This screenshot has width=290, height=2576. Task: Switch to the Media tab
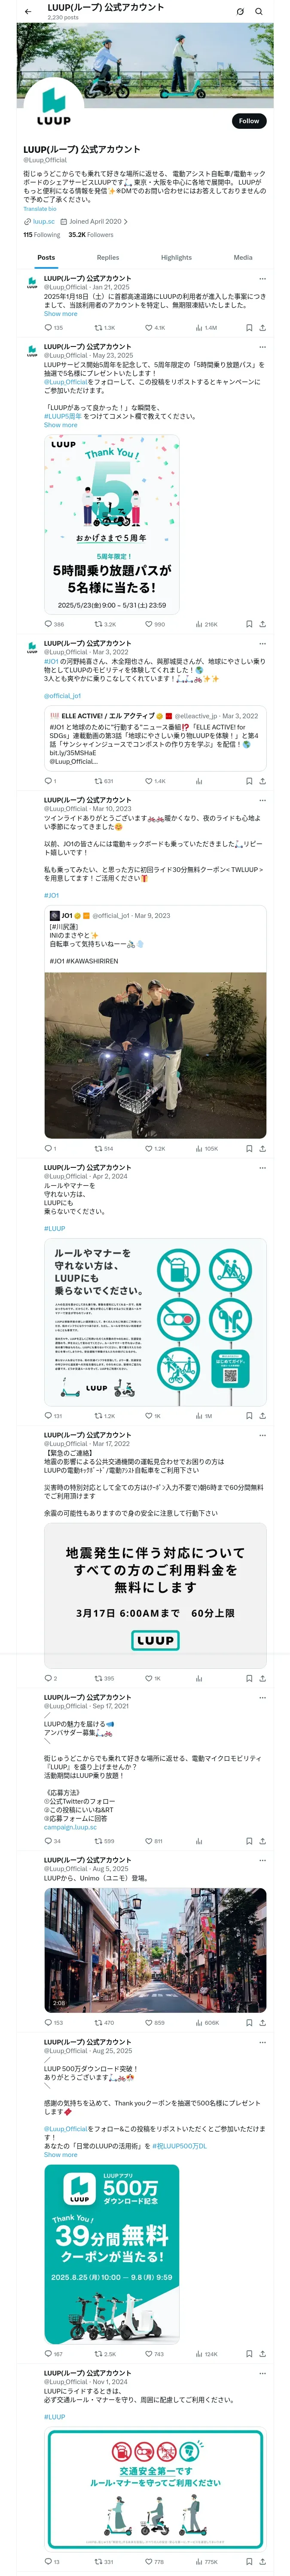coord(243,257)
